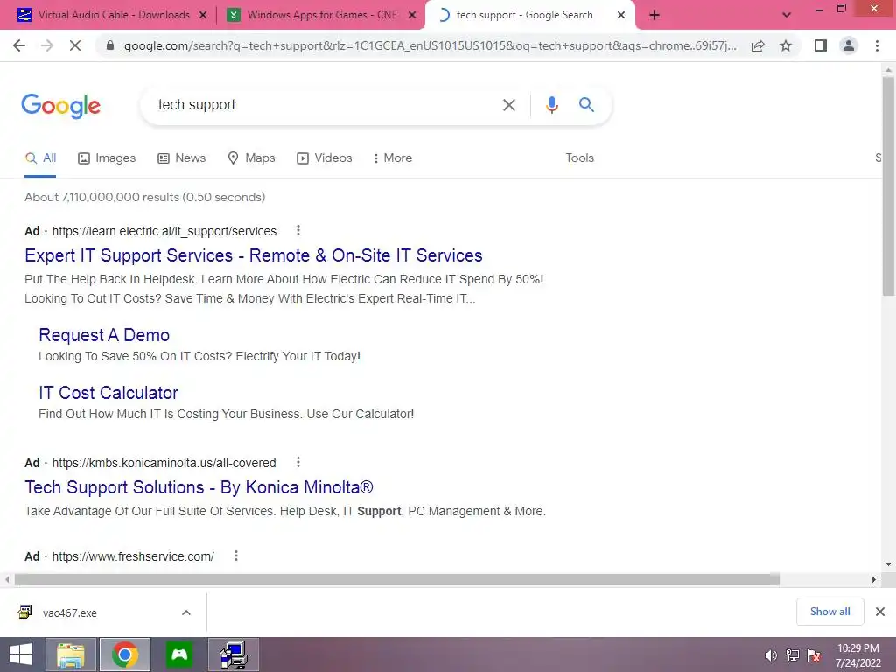Click the vertical scrollbar thumb
Screen dimensions: 896x672
888,185
